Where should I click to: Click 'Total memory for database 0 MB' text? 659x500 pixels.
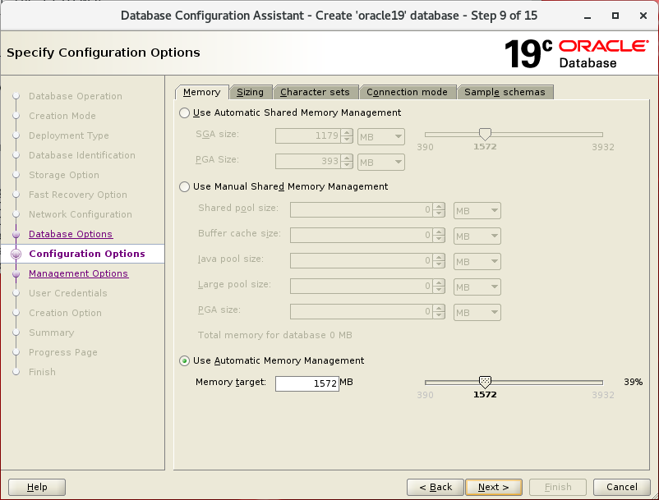(x=275, y=336)
